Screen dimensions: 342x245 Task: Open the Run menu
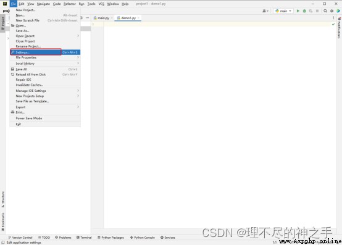tap(81, 4)
